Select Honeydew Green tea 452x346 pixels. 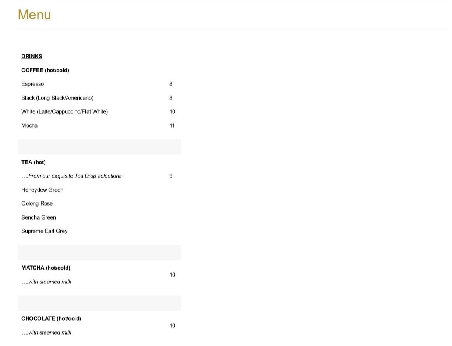pyautogui.click(x=42, y=190)
